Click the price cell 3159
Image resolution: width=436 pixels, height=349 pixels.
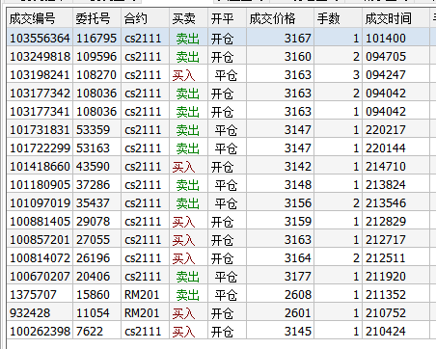298,222
